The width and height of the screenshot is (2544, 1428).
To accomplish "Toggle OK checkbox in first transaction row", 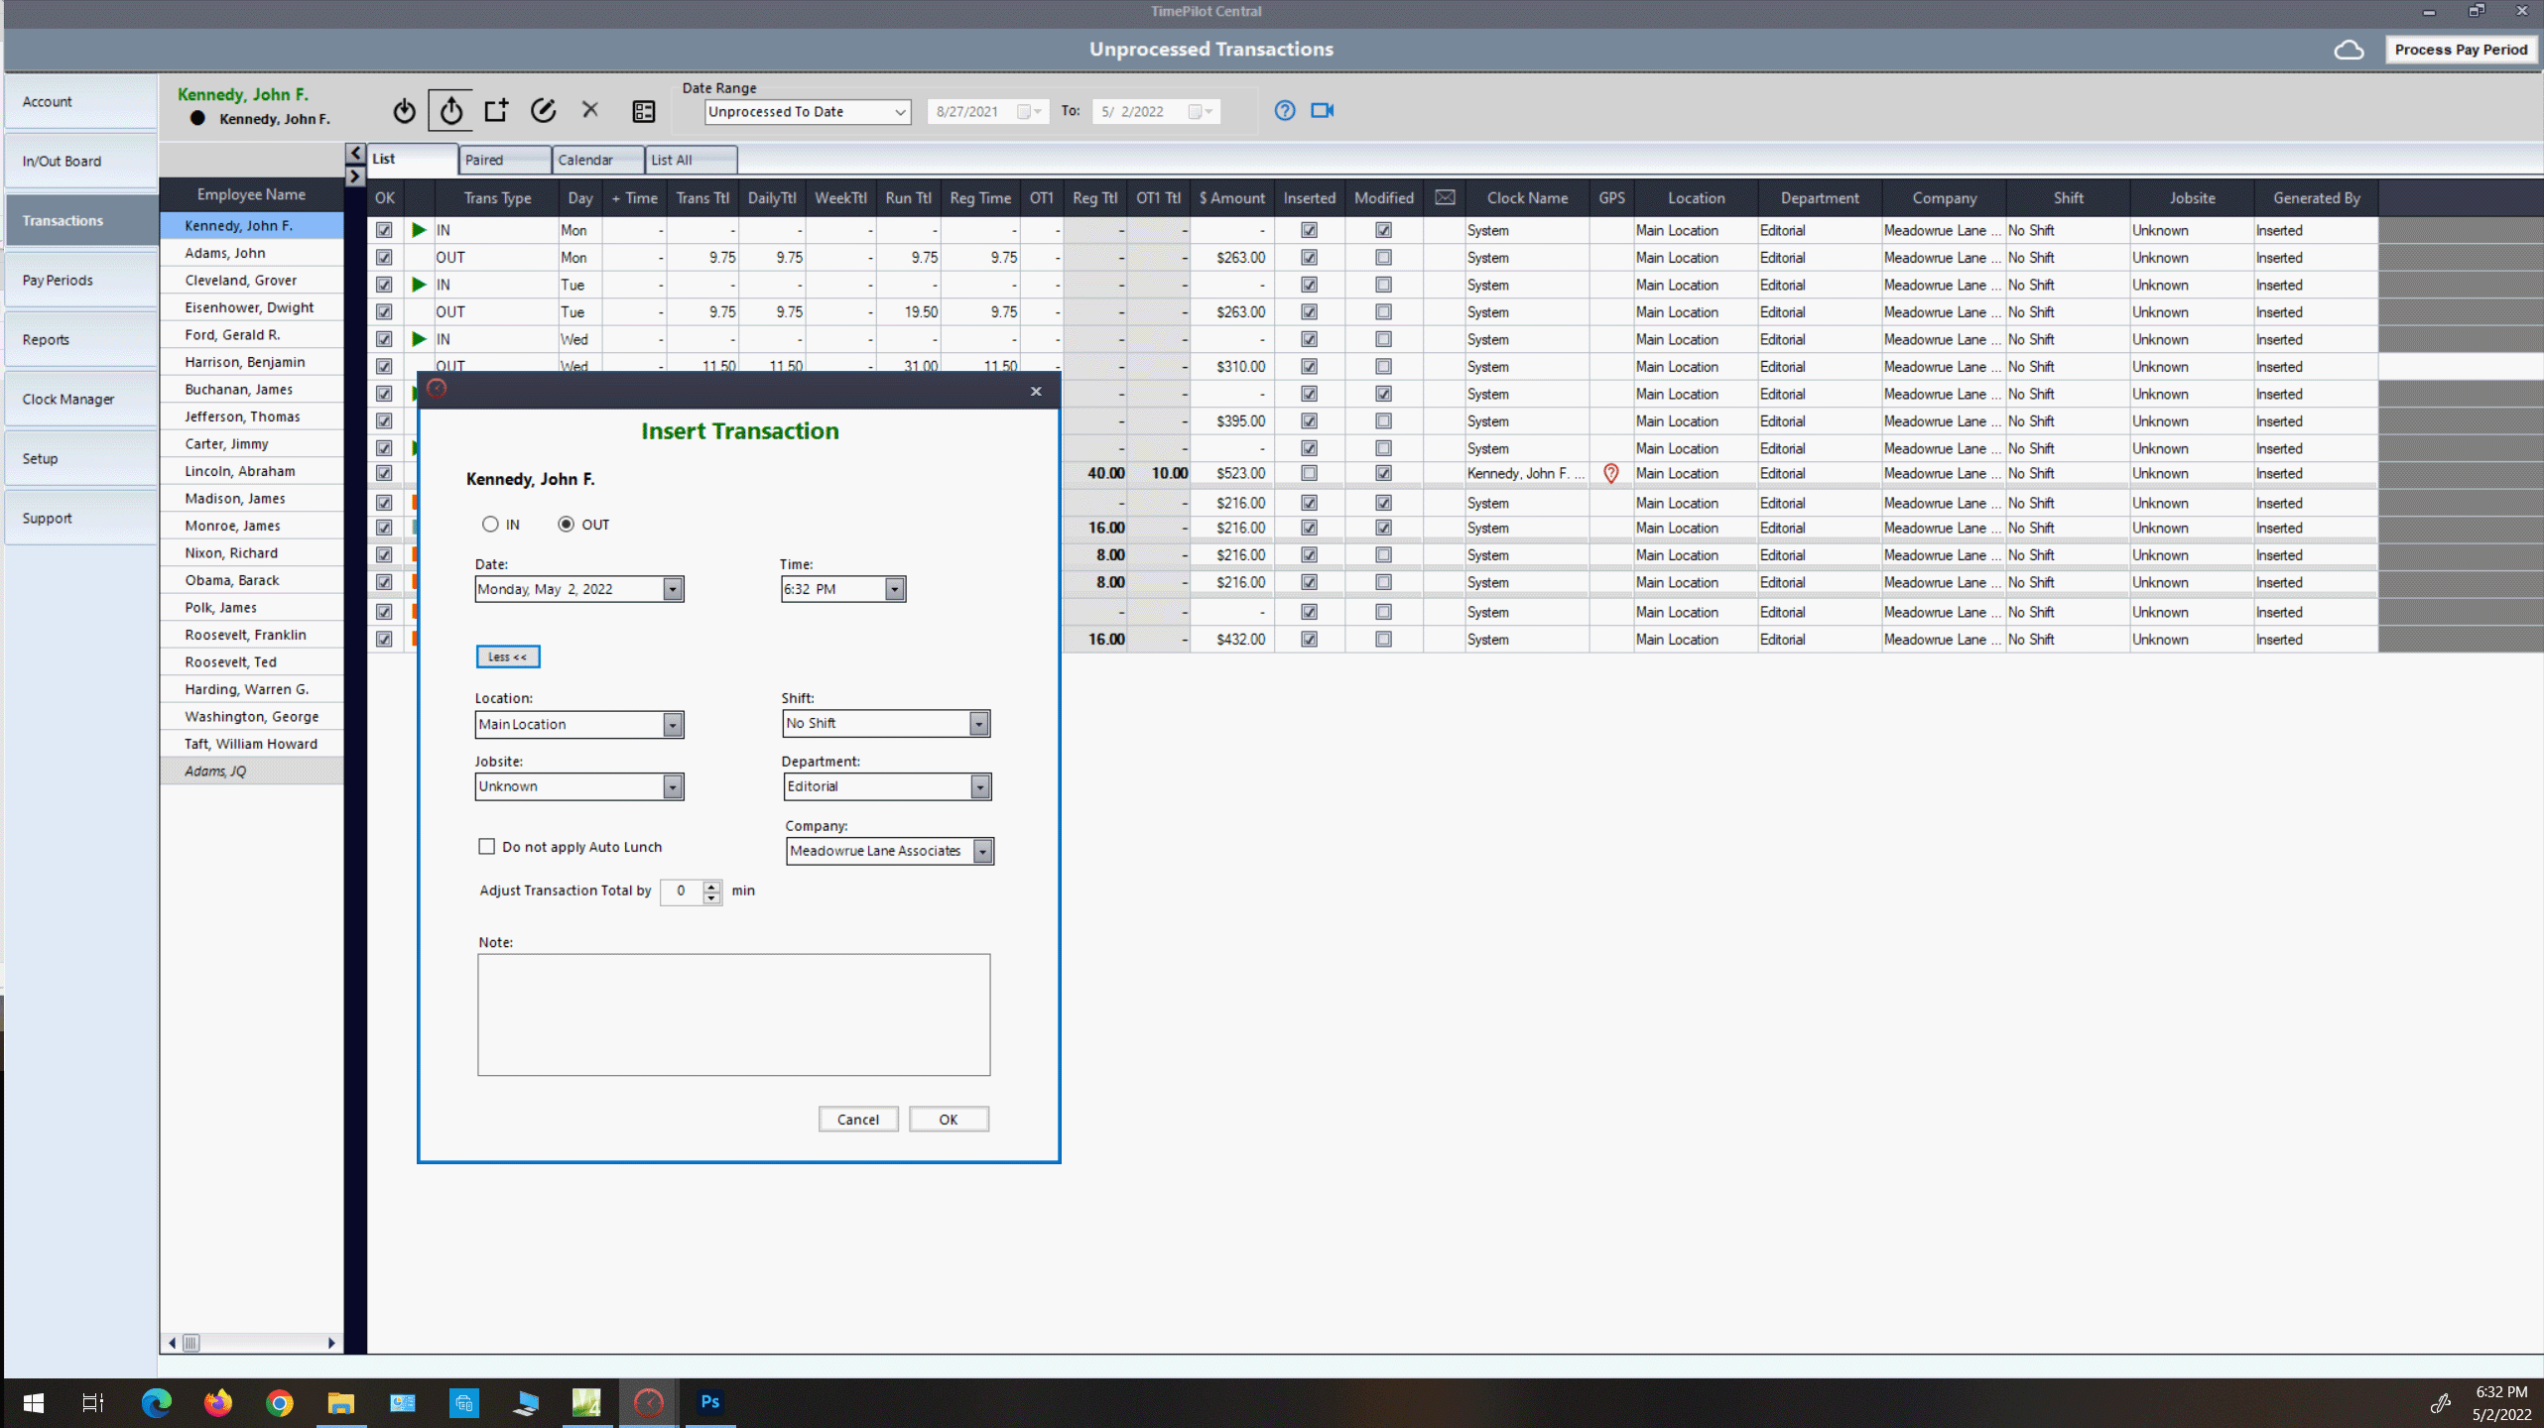I will pos(384,230).
